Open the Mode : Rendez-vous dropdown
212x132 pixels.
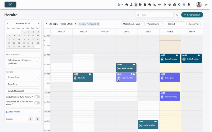click(x=133, y=24)
